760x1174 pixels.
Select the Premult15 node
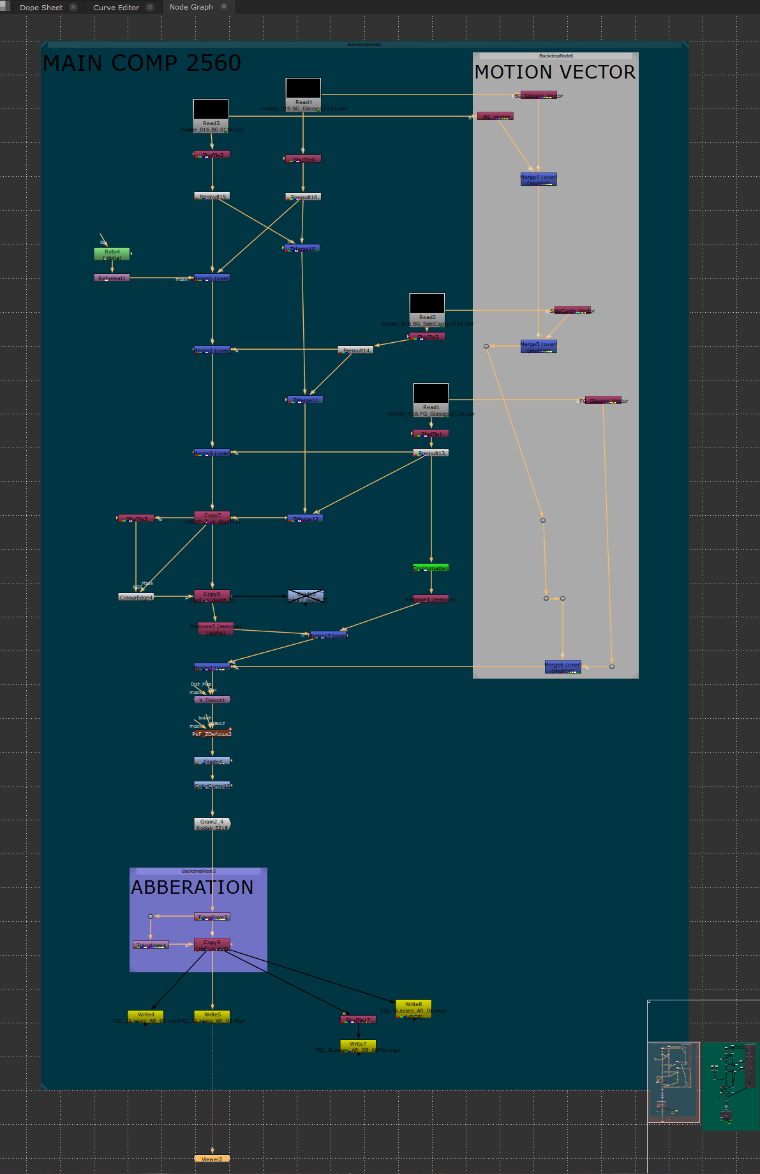coord(212,197)
